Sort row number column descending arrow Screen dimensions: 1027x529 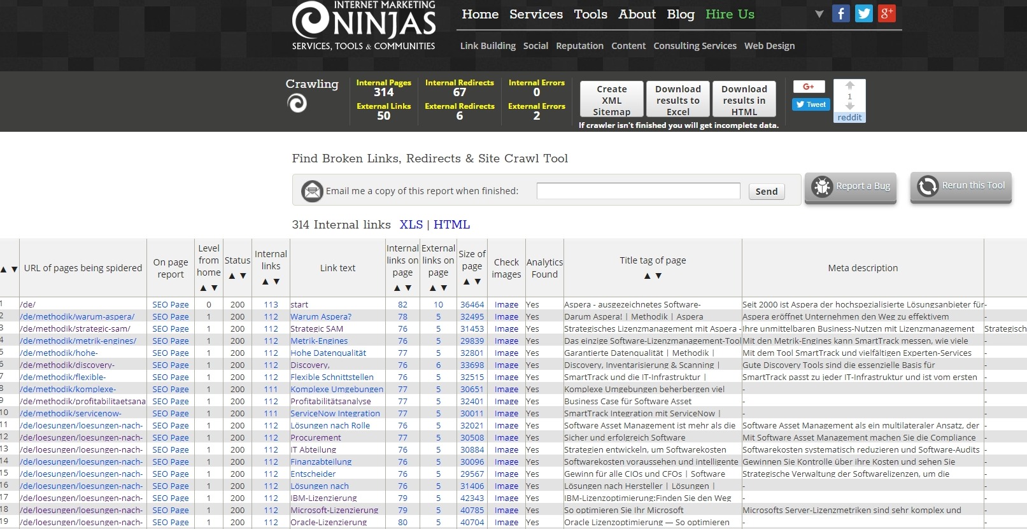[x=15, y=269]
